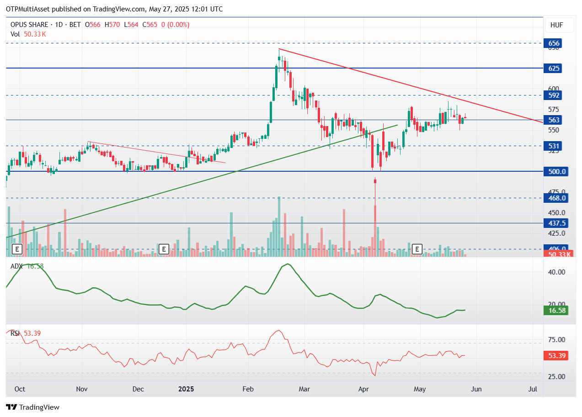Click the 656 price level label

(x=554, y=43)
